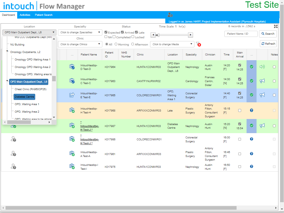284x213 pixels.
Task: Click the person status icon for K017975
Action: pos(13,166)
